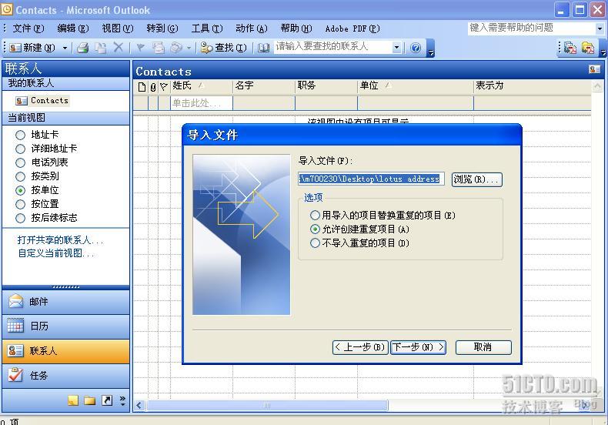Click the second Adobe PDF toolbar icon
The image size is (608, 425).
pyautogui.click(x=588, y=48)
